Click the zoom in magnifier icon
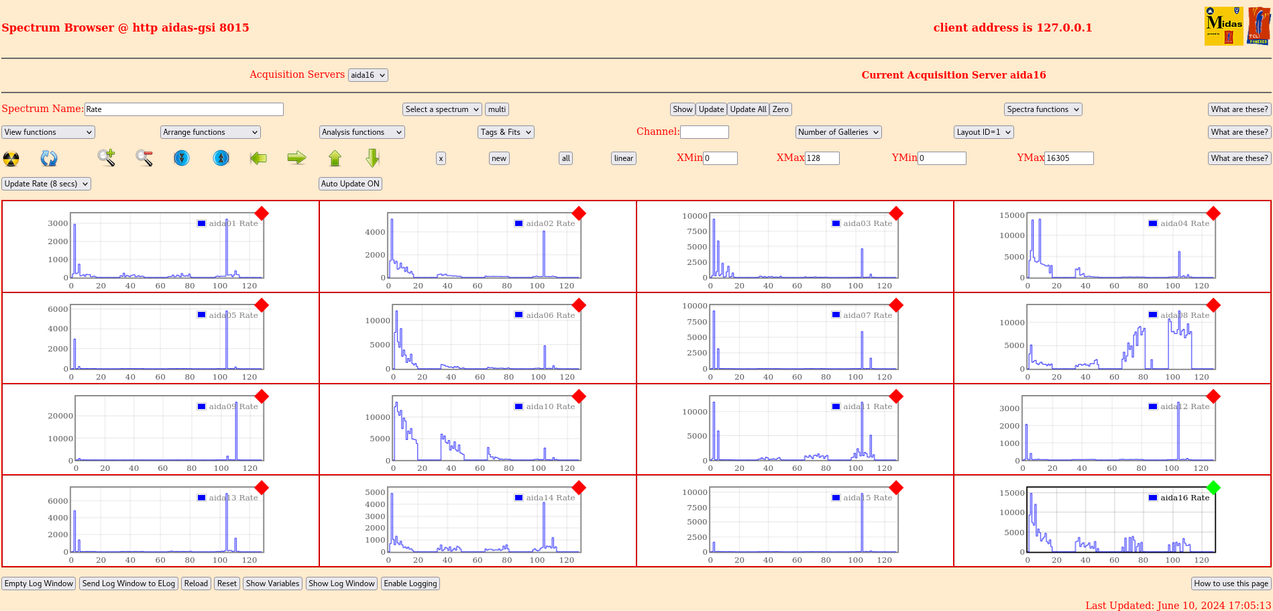This screenshot has width=1273, height=611. 106,158
